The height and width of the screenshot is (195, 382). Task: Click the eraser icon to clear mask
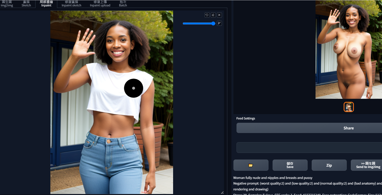213,15
